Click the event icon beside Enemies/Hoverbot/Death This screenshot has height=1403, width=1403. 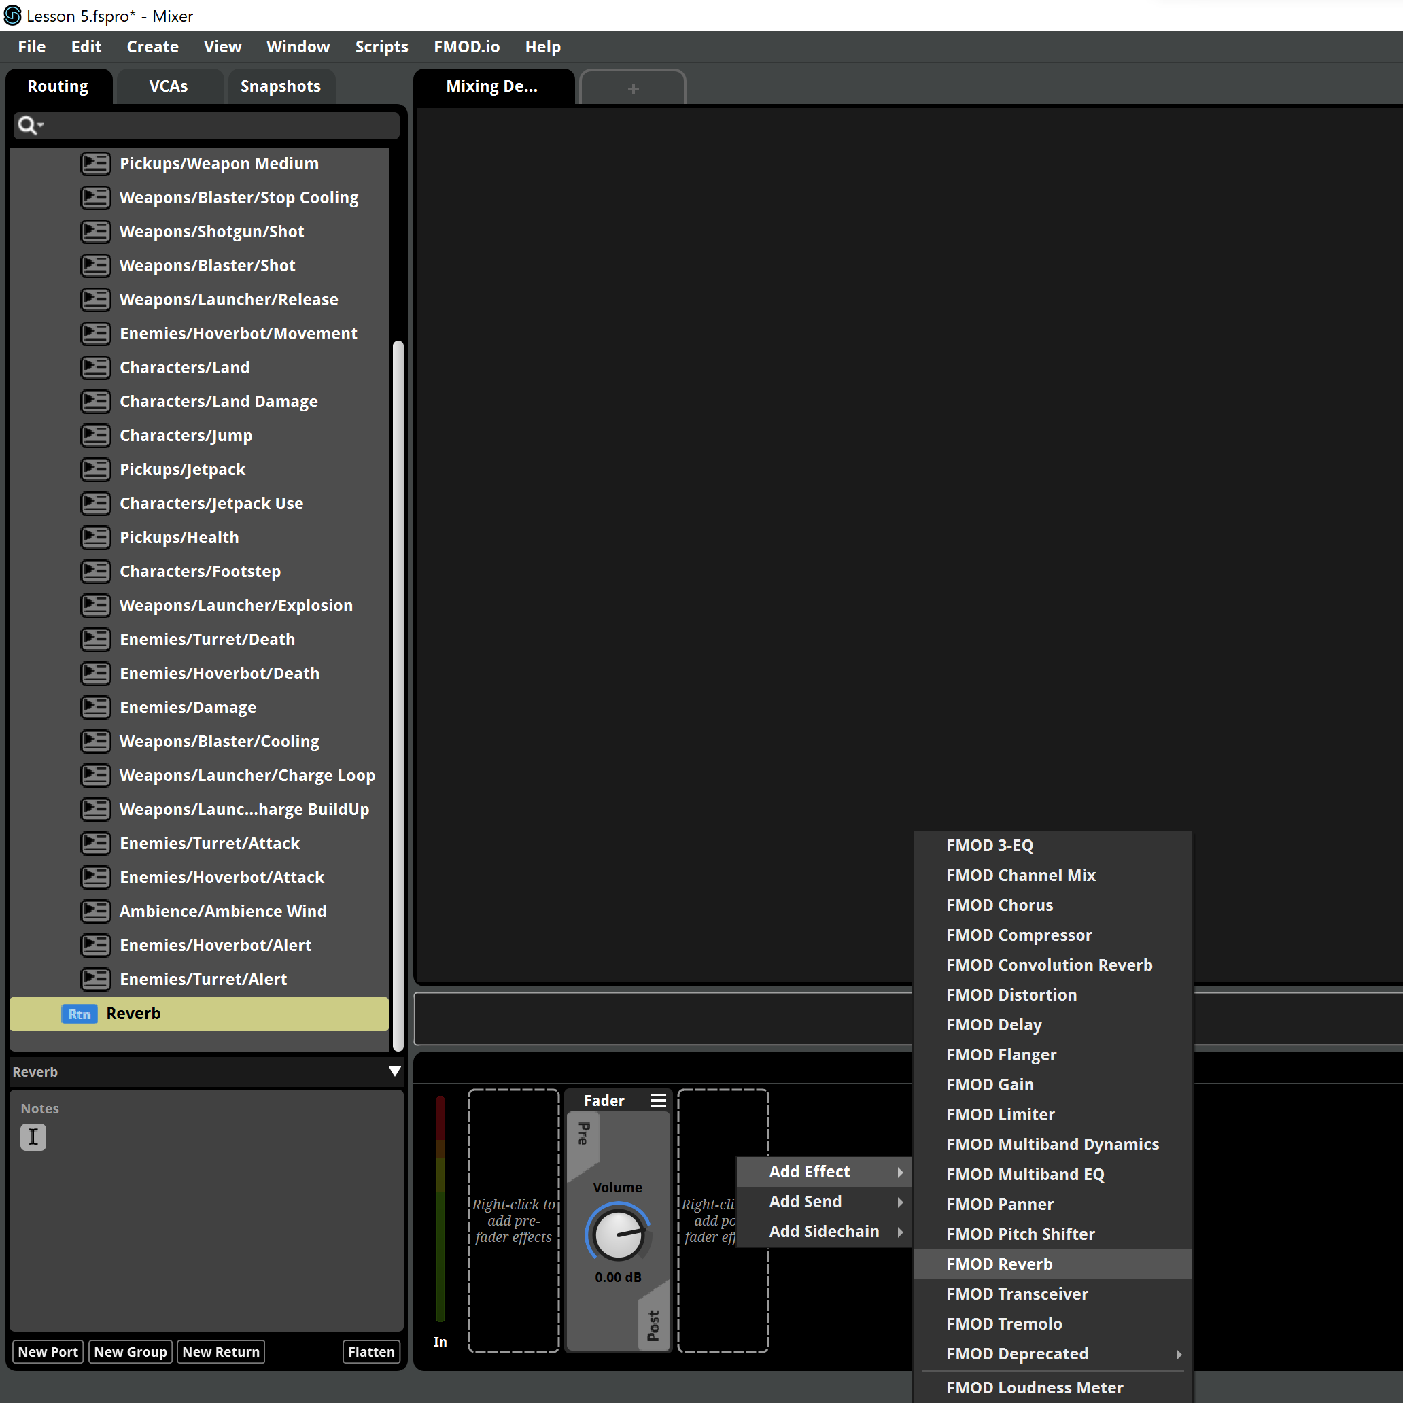[95, 673]
